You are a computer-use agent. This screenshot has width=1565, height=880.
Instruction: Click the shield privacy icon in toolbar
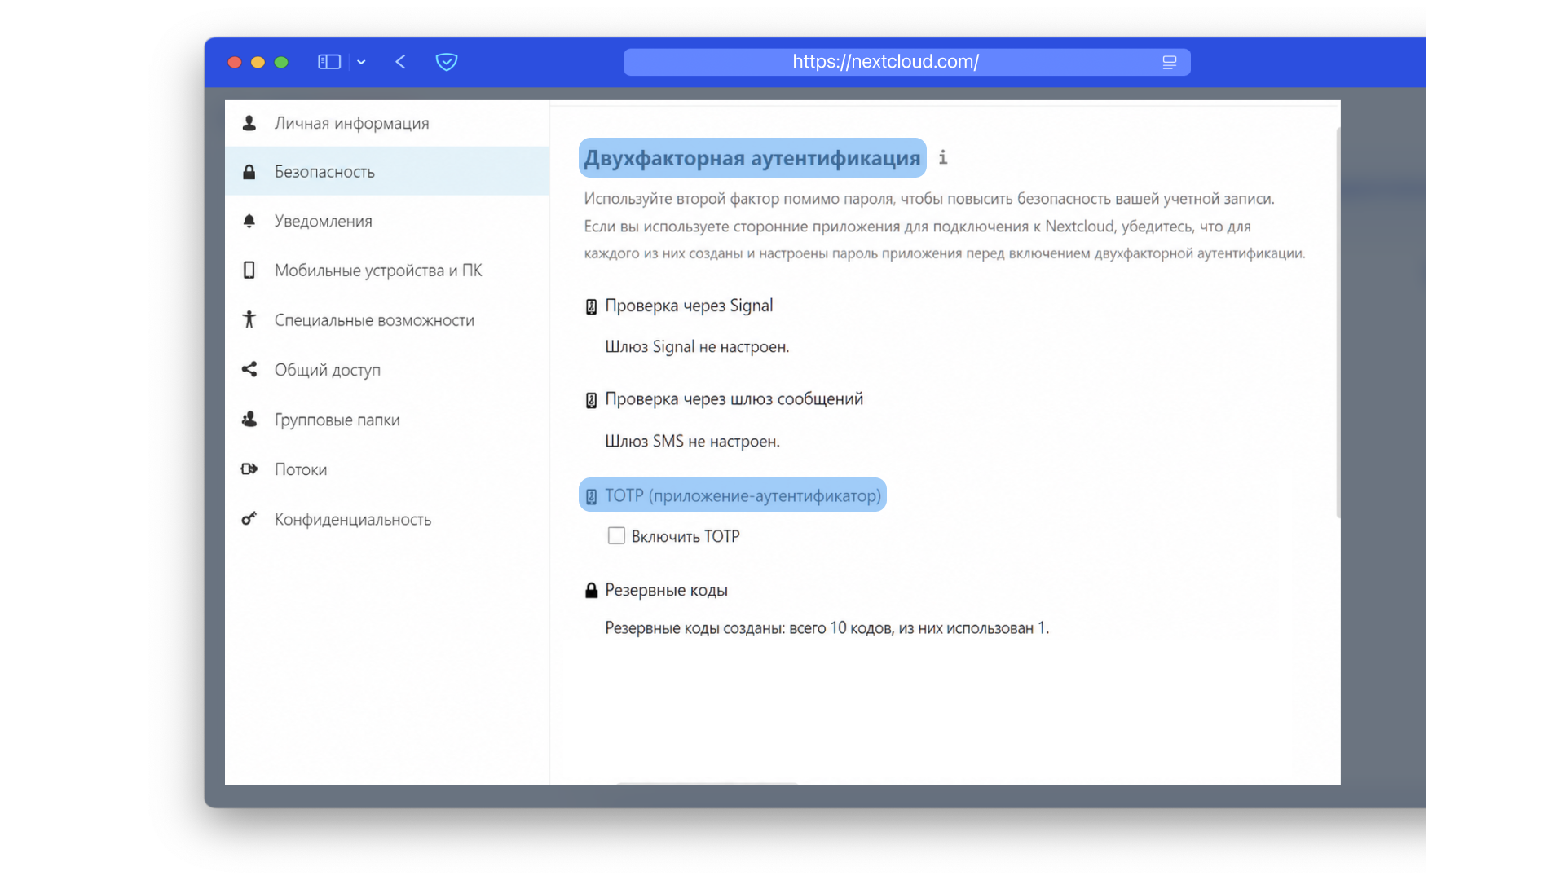coord(447,62)
